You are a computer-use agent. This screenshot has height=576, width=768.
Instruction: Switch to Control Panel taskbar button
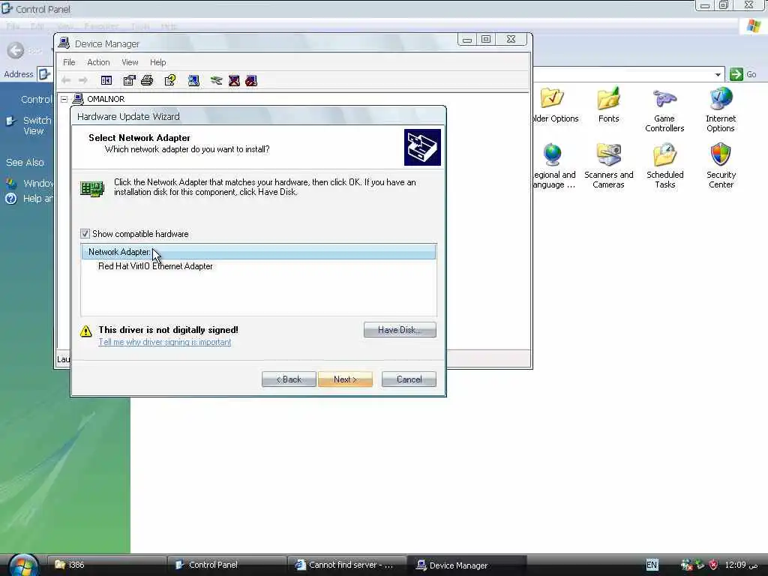pos(226,565)
